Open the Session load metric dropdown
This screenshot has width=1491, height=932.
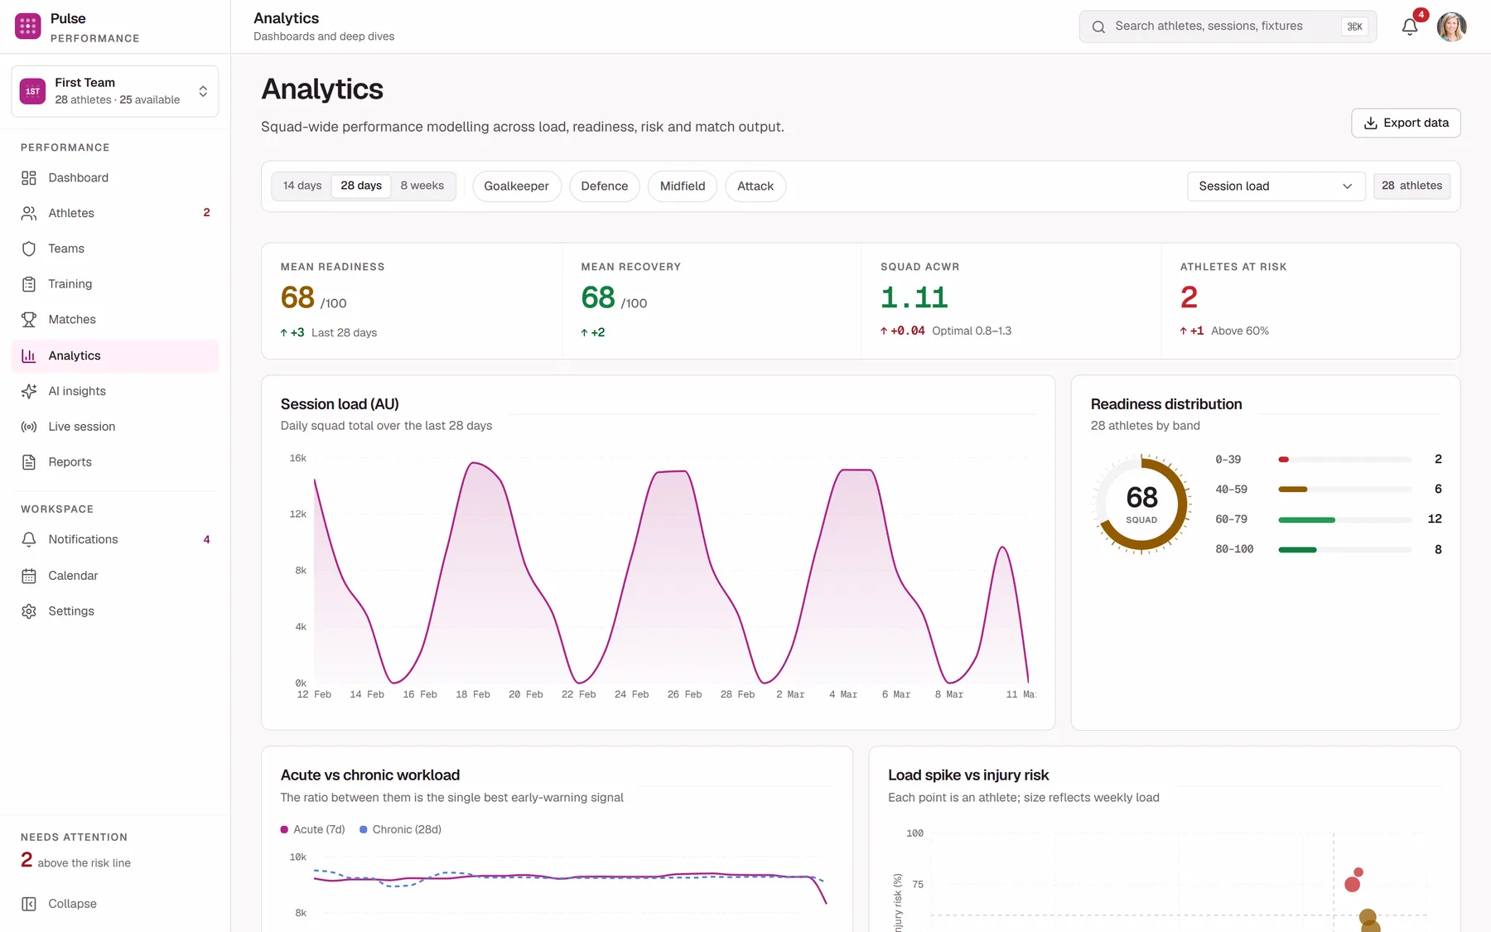click(x=1276, y=186)
